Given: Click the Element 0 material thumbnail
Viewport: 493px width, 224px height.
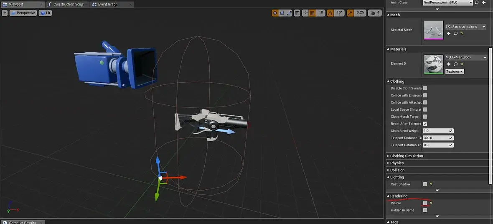Looking at the screenshot, I should pos(434,64).
